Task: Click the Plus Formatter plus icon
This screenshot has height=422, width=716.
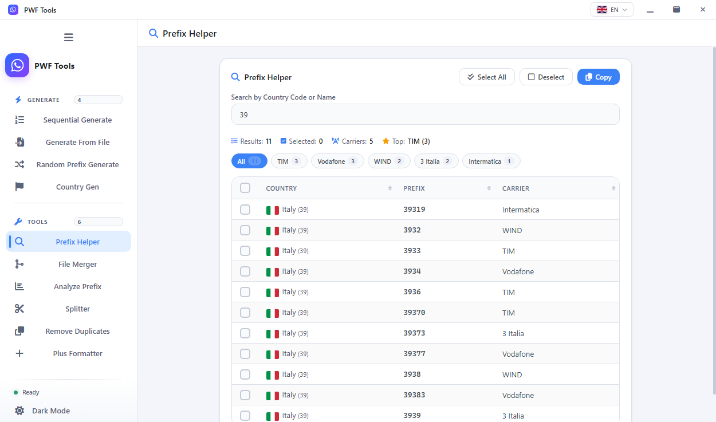Action: tap(19, 353)
